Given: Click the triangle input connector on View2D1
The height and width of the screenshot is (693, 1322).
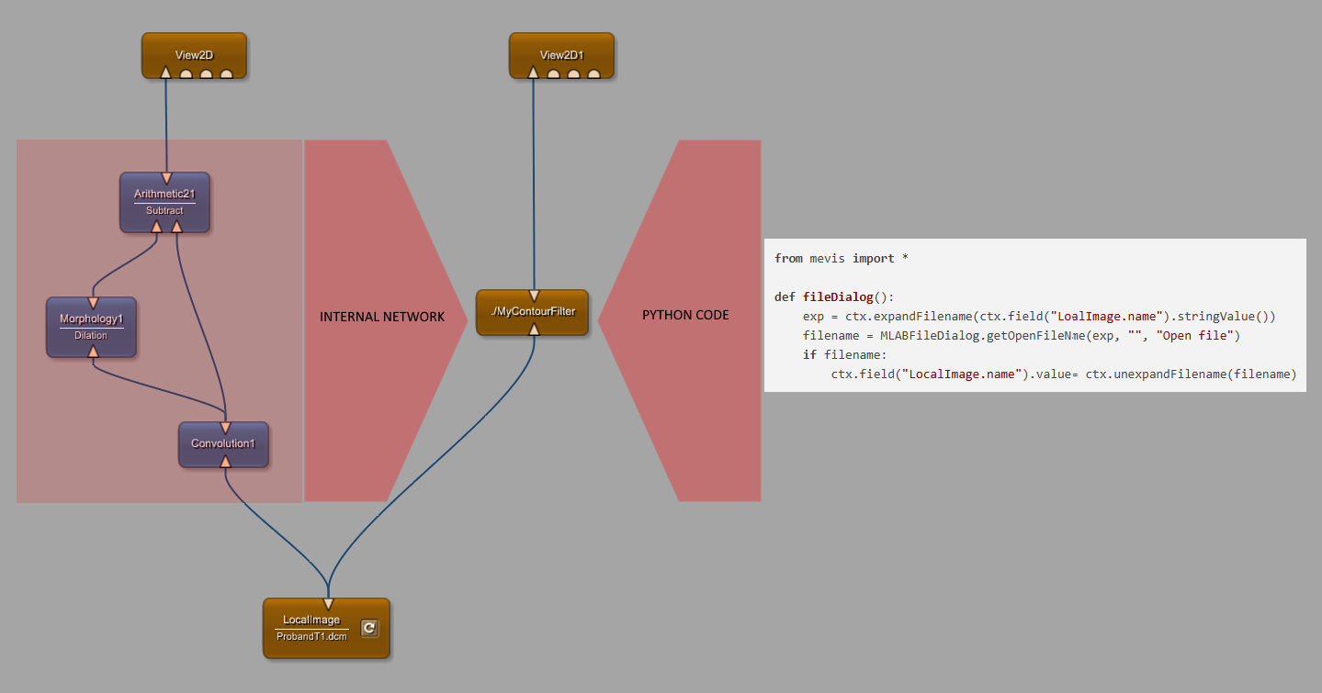Looking at the screenshot, I should click(x=533, y=73).
